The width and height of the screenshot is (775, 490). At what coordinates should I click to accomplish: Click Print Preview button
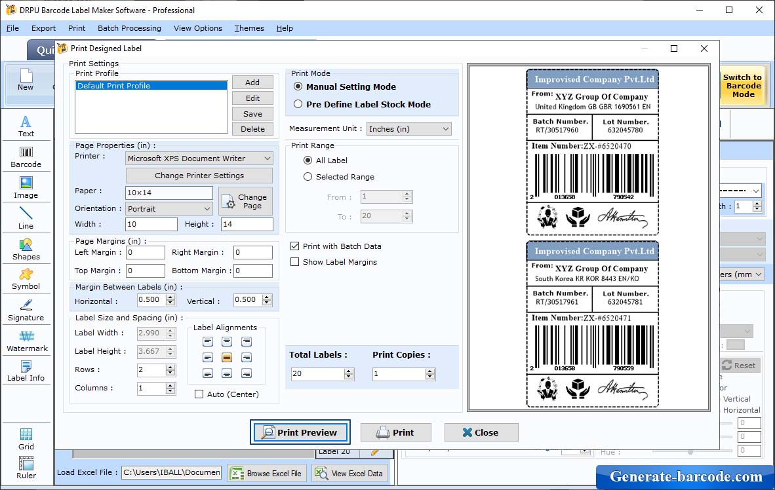click(300, 432)
